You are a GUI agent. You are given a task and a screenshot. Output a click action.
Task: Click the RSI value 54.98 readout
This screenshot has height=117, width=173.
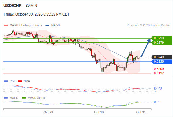tap(158, 89)
